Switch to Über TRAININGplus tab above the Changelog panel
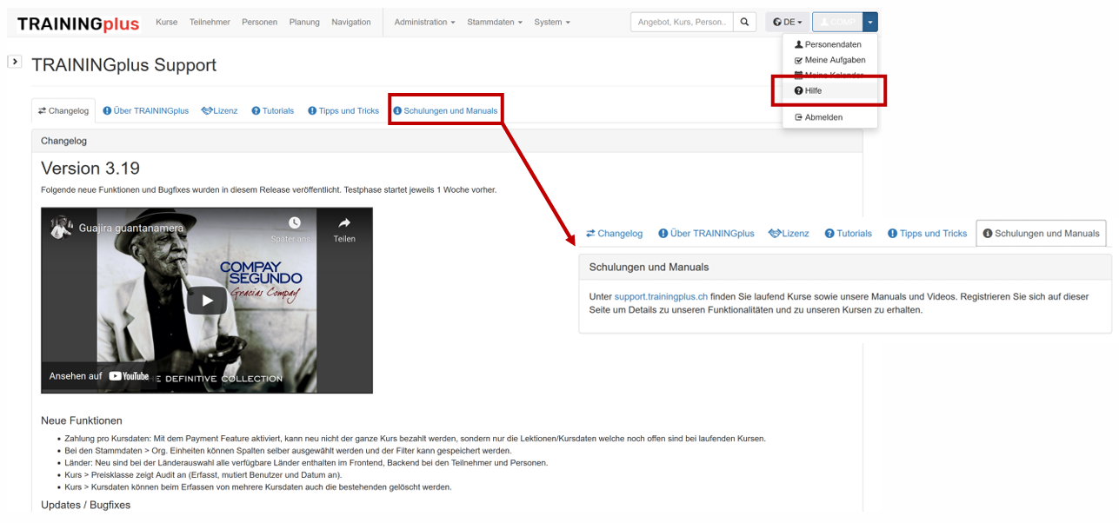The width and height of the screenshot is (1119, 523). [x=145, y=111]
